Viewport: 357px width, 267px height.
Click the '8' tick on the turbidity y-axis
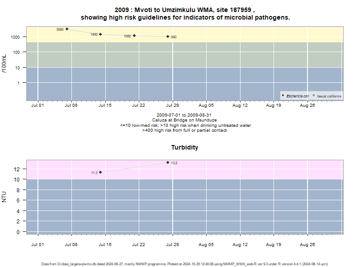click(x=18, y=190)
